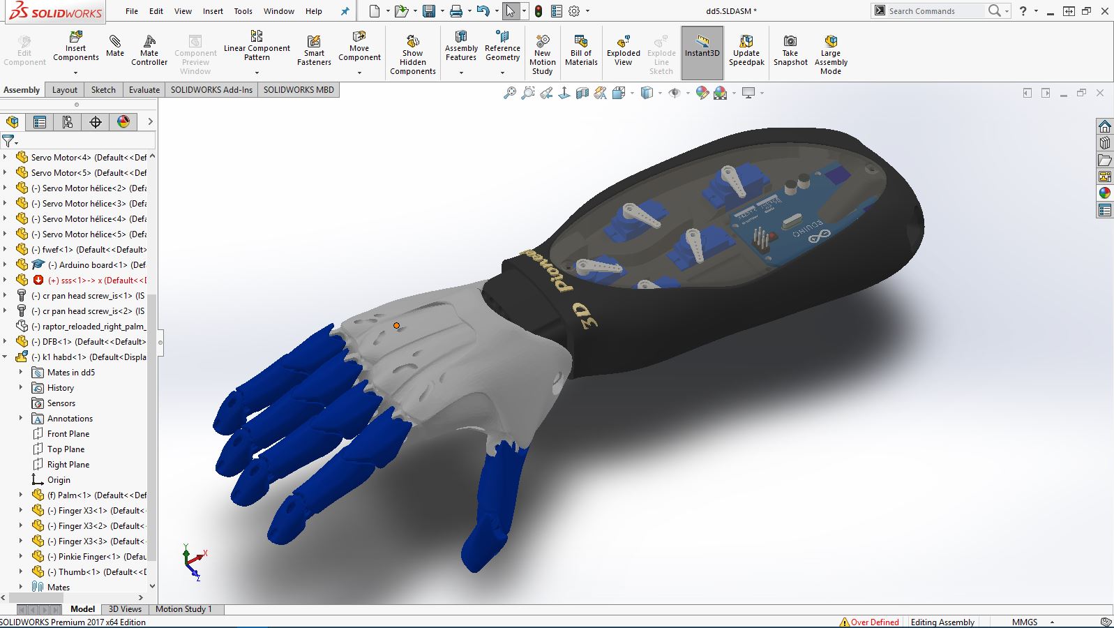Open Appearances color ball in task pane
The height and width of the screenshot is (628, 1114).
1105,193
